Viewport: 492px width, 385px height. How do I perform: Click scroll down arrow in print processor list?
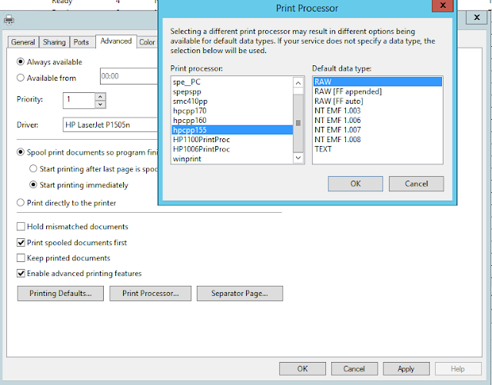click(x=298, y=158)
